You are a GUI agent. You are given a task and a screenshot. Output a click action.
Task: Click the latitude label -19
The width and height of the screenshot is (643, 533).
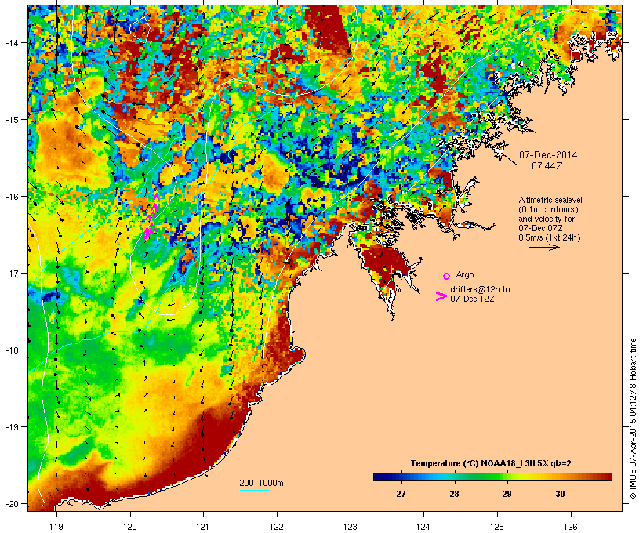tap(11, 427)
